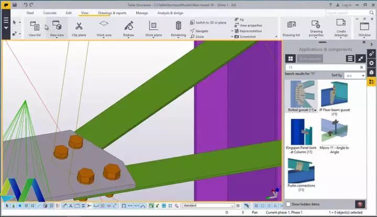Expand the New view dropdown

57,35
